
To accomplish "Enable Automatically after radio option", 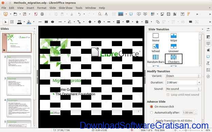I will click(x=151, y=113).
